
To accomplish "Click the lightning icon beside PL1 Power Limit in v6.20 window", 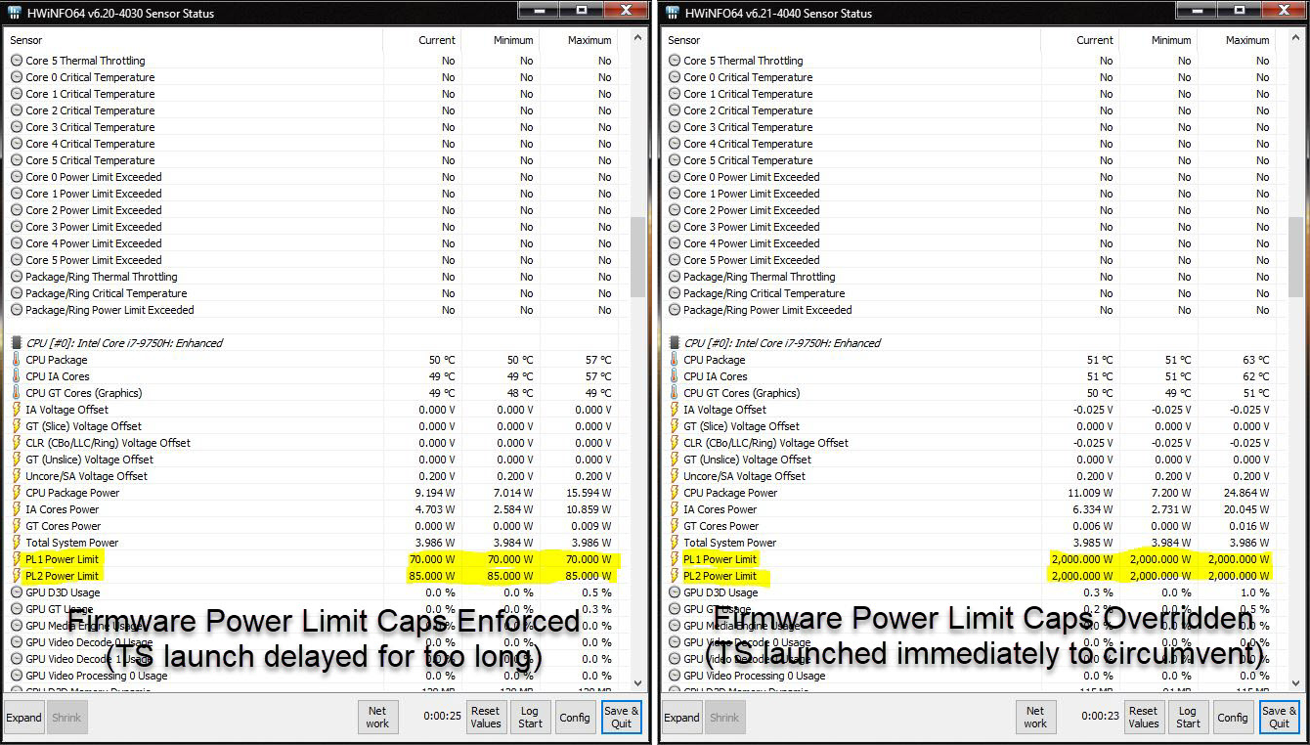I will (16, 559).
